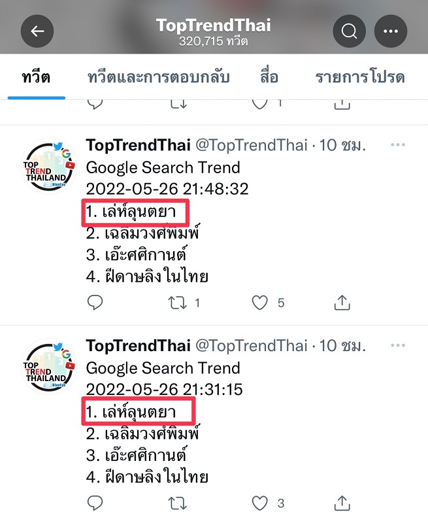The height and width of the screenshot is (523, 428).
Task: Share the 21:31:15 trend tweet
Action: (342, 503)
